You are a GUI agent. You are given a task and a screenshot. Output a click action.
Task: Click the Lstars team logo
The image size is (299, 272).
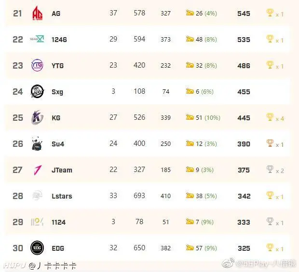coord(37,195)
